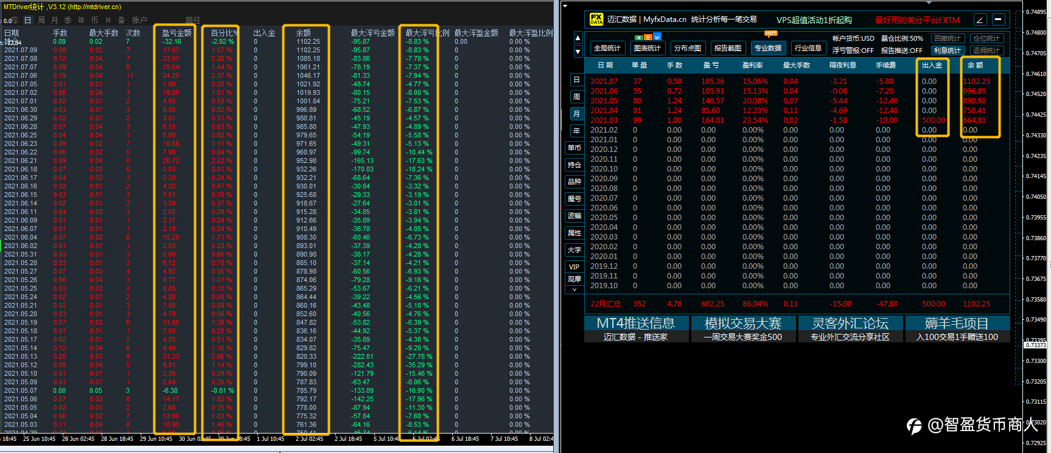Click the 返佣统计 button

(x=986, y=50)
